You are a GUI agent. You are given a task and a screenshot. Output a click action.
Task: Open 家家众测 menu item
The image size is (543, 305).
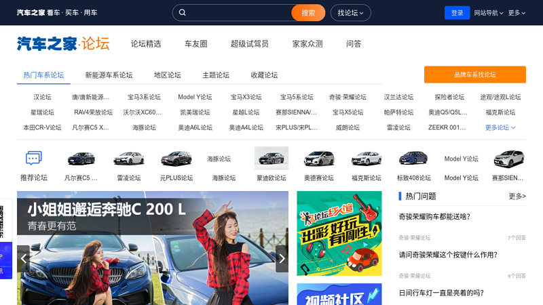click(x=307, y=44)
